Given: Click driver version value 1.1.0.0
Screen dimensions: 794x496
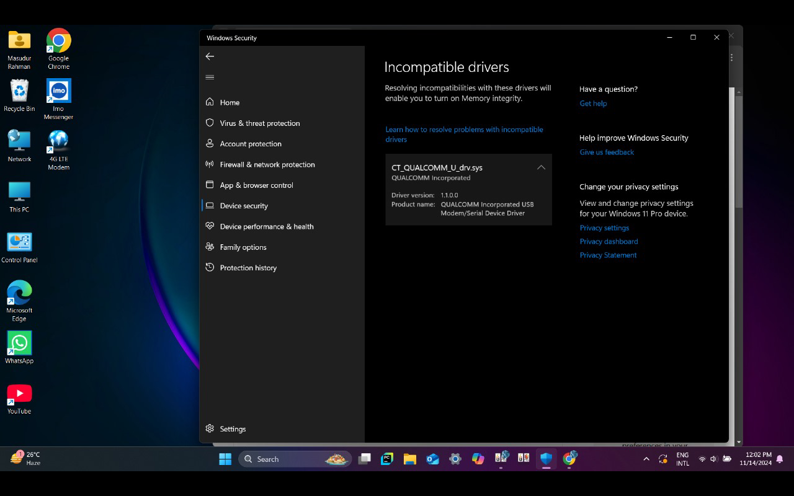Looking at the screenshot, I should click(449, 195).
